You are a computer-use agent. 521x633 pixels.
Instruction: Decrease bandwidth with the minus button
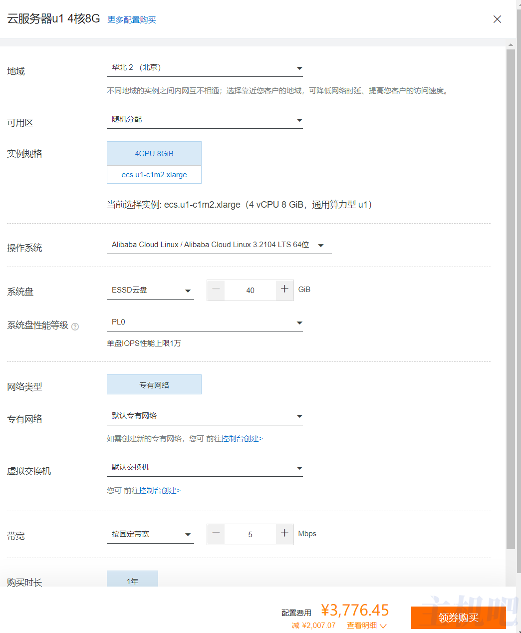(216, 534)
